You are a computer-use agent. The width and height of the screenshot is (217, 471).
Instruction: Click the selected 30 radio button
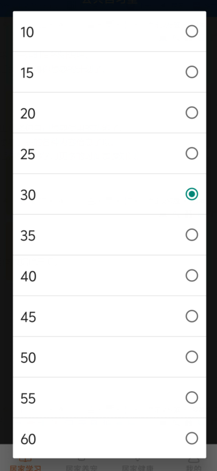tap(192, 194)
